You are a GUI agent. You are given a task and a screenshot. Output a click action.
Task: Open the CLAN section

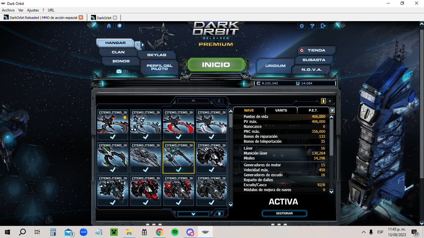[118, 52]
